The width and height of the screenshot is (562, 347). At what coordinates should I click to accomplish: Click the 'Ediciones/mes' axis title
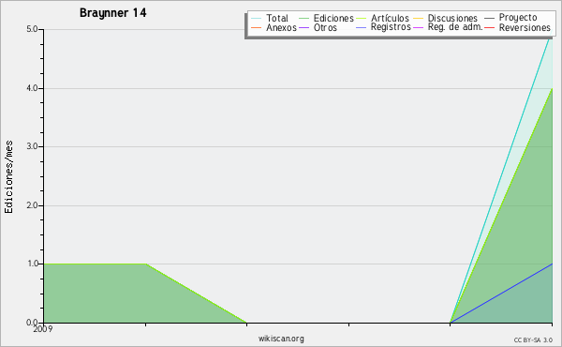[8, 177]
